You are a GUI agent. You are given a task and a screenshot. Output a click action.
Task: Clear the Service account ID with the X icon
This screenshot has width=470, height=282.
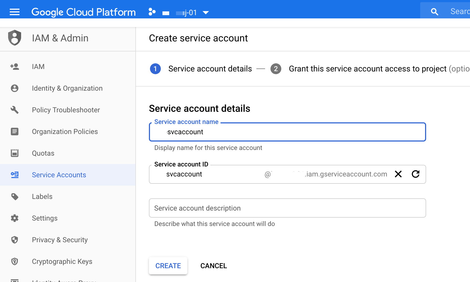[x=398, y=174]
